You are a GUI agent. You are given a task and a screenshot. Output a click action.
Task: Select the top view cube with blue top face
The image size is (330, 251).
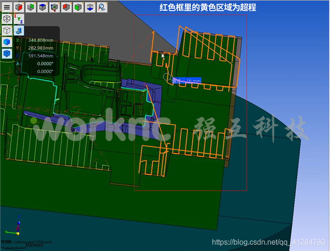[x=42, y=7]
